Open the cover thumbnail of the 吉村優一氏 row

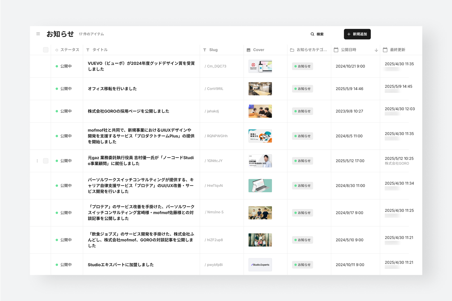point(260,161)
